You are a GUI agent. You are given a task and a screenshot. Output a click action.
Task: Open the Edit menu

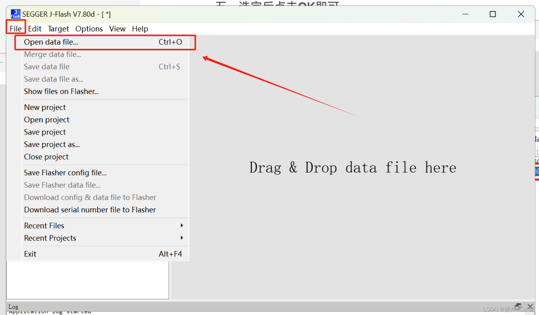35,29
